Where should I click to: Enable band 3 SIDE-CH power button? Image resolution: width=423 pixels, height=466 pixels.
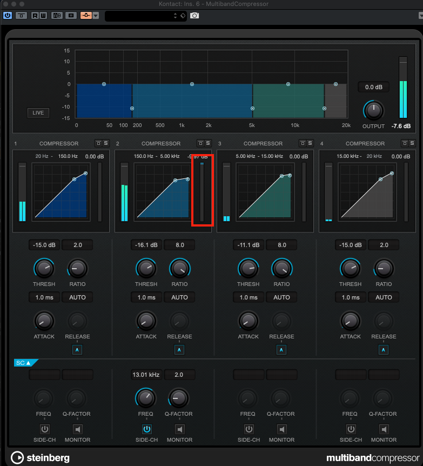249,429
